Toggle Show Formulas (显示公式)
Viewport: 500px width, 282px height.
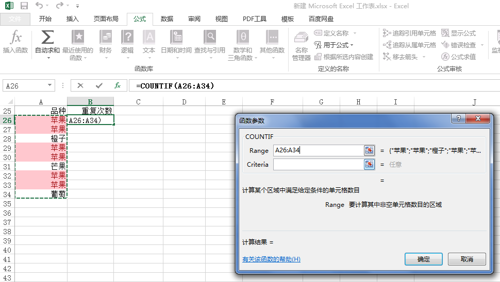coord(459,33)
